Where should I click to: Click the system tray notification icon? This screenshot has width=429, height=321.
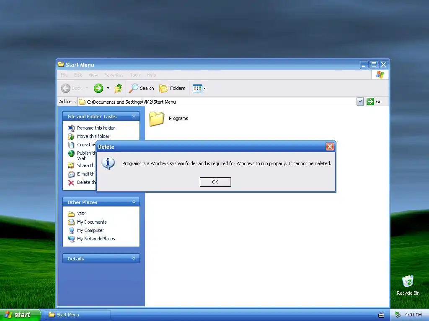(398, 315)
